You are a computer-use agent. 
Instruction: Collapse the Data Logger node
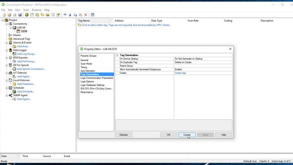coord(7,50)
